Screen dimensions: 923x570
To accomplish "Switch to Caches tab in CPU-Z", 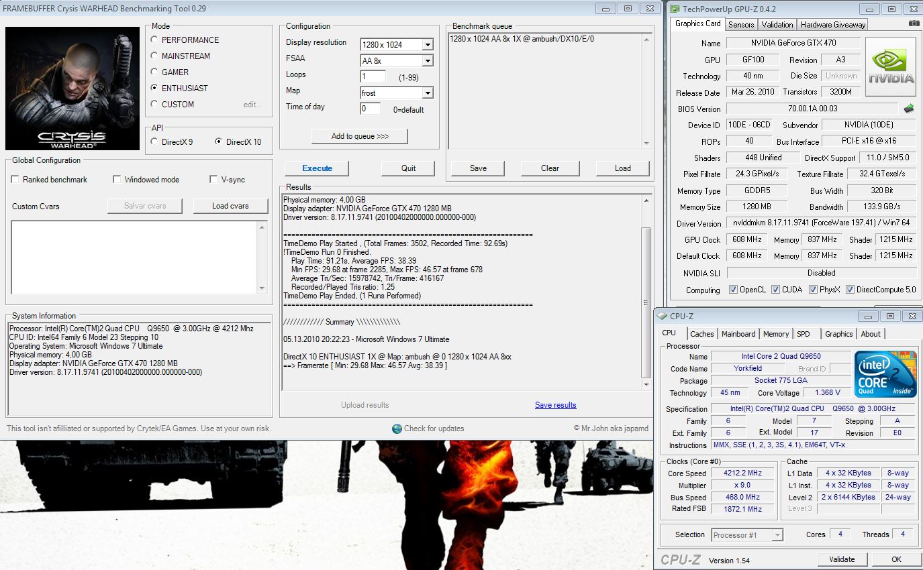I will 702,334.
